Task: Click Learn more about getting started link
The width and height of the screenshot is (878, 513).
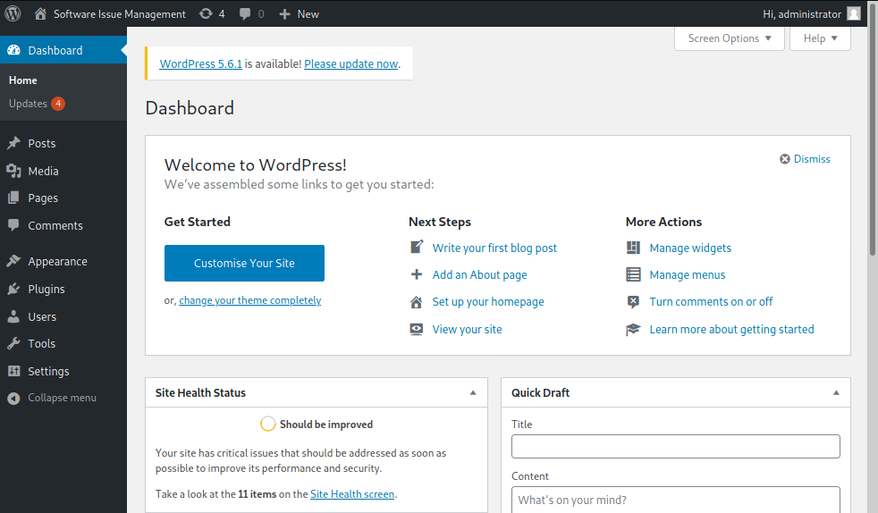Action: tap(732, 330)
